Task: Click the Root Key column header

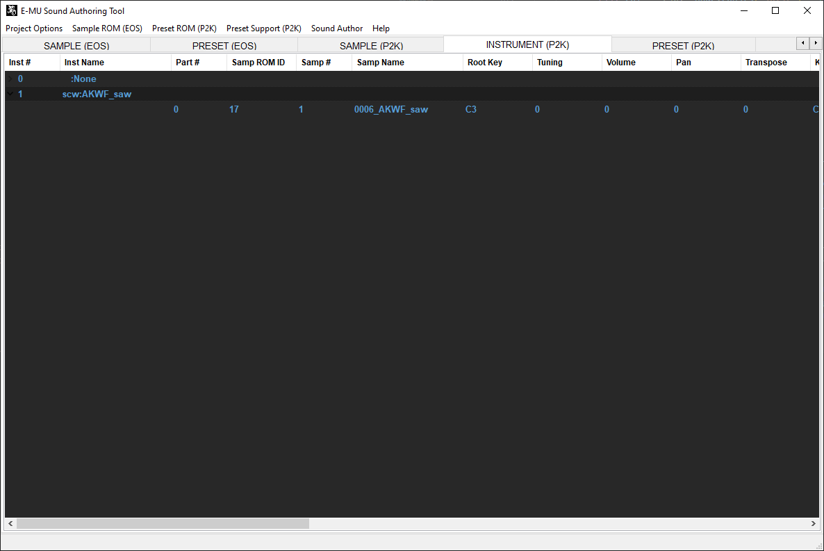Action: [485, 63]
